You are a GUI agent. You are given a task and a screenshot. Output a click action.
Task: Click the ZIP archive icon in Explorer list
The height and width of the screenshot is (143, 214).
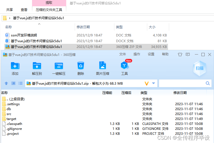tap(7, 47)
